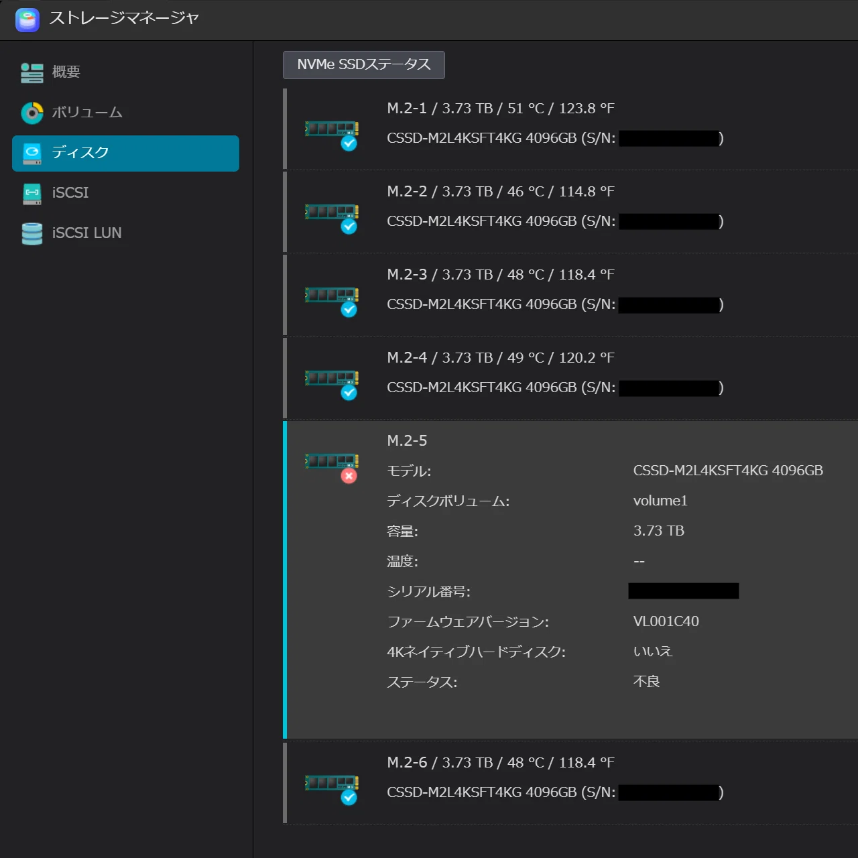
Task: Click the いいえ 4K native value
Action: [653, 652]
